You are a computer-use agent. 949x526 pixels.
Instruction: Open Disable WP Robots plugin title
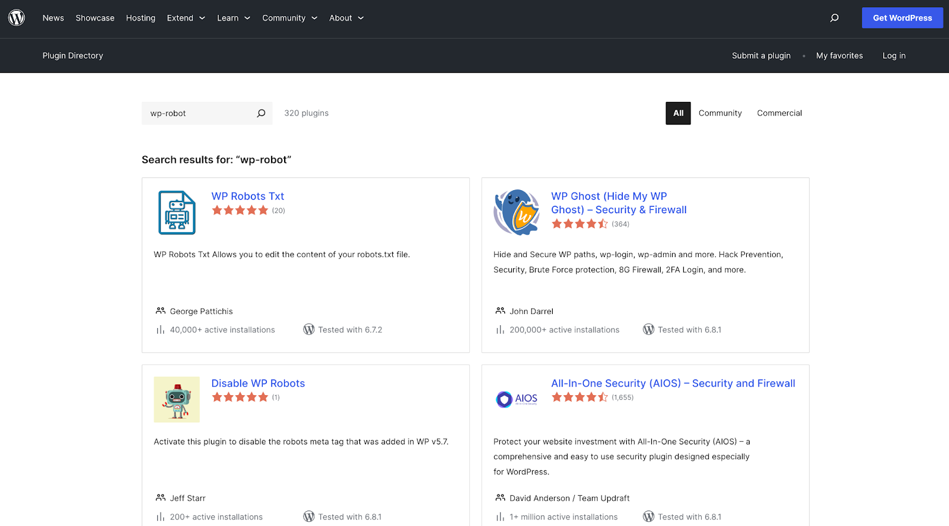[x=258, y=383]
